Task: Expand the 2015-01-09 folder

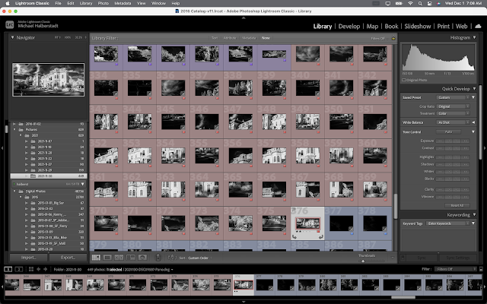Action: [x=27, y=232]
